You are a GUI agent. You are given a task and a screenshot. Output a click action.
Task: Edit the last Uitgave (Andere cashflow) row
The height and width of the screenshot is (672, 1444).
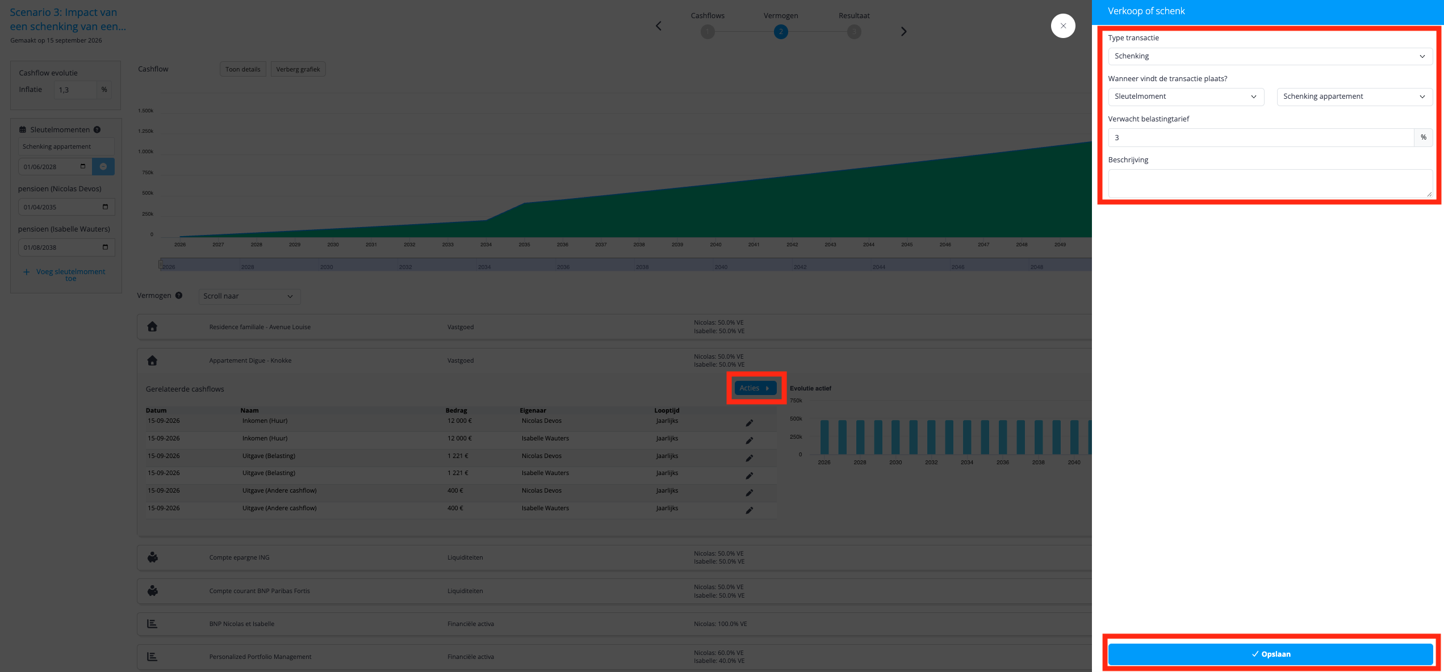point(749,510)
